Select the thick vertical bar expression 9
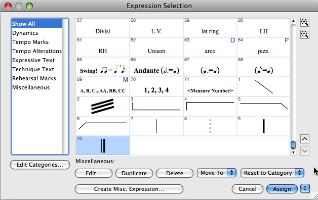 263,126
